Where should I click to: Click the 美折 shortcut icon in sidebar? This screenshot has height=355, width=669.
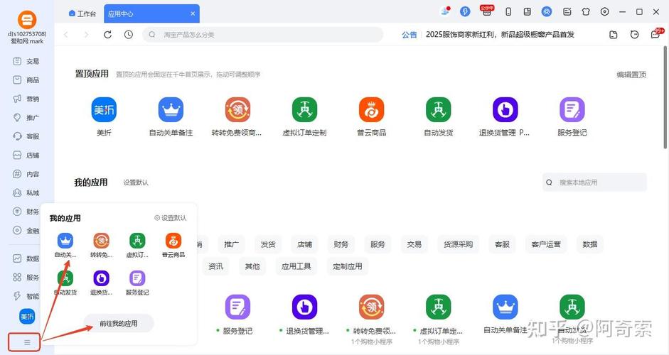click(x=27, y=317)
